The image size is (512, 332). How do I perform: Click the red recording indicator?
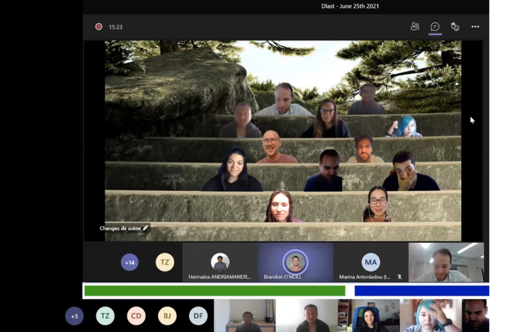(99, 26)
